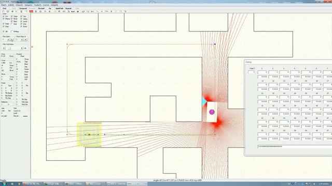Click lower 0.0.0.0 field under column 2 in Dialog

pos(273,77)
